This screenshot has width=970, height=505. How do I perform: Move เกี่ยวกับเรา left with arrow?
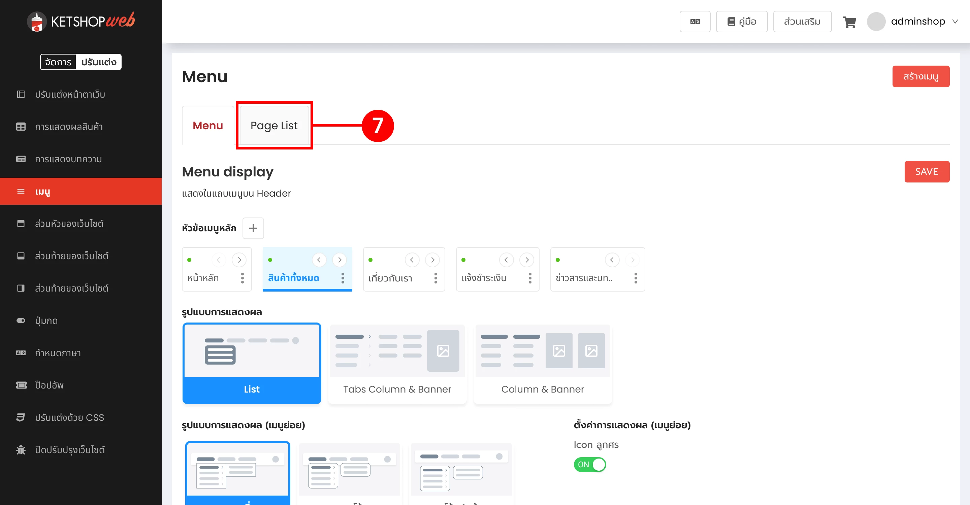point(412,260)
